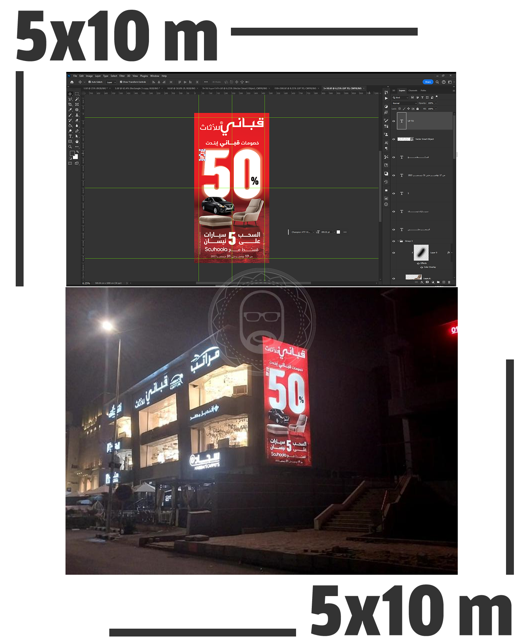Open the Opacity slider dropdown arrow
Screen dimensions: 524x644
point(436,103)
